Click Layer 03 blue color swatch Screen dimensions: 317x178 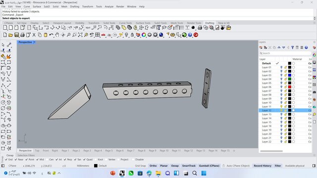point(290,75)
